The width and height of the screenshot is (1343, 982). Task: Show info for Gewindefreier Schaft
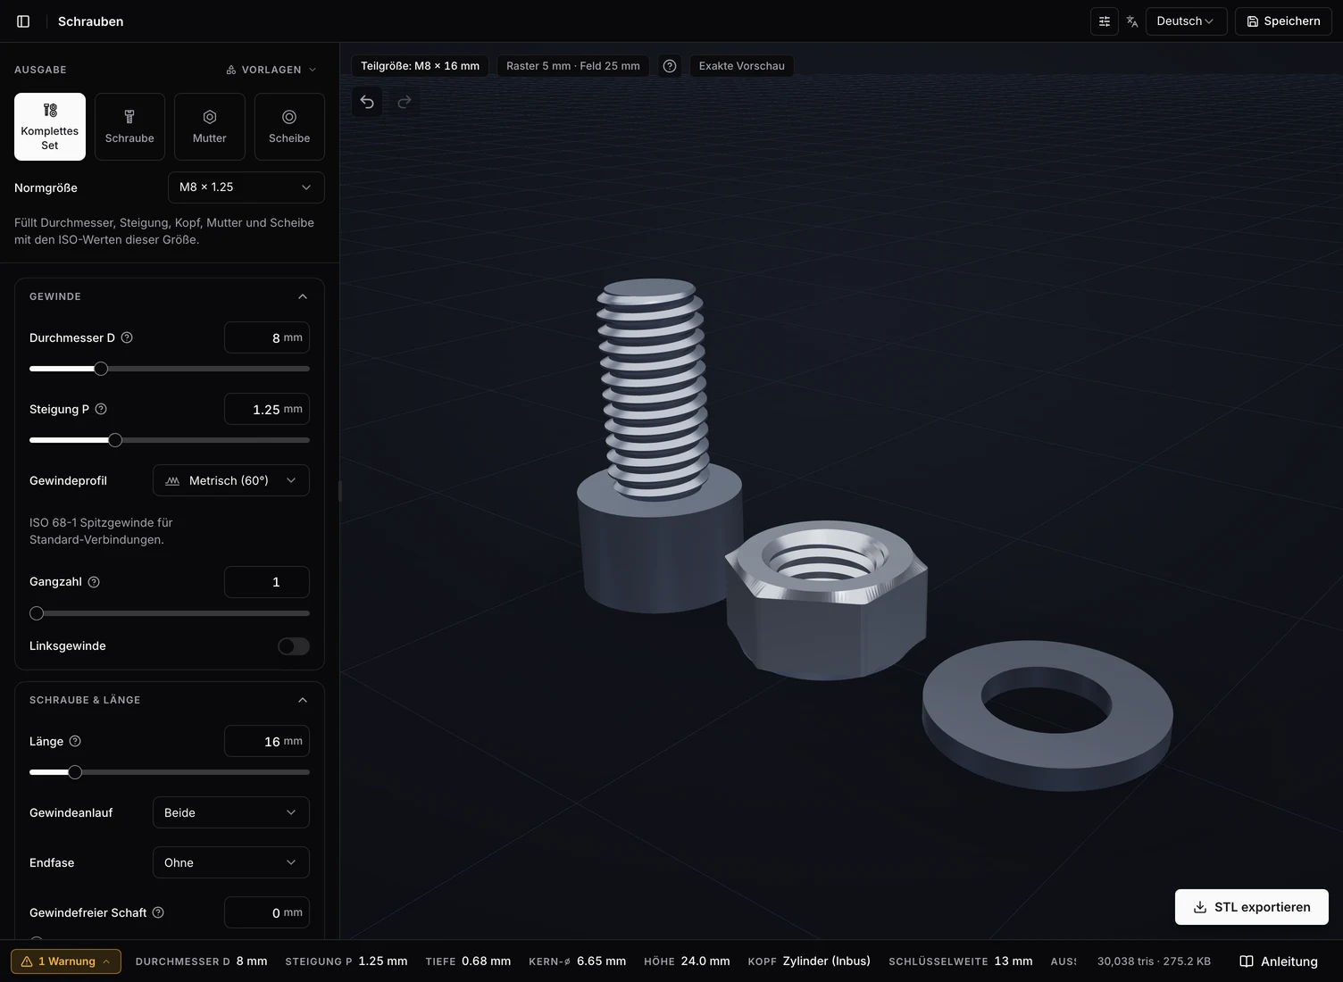pyautogui.click(x=158, y=912)
